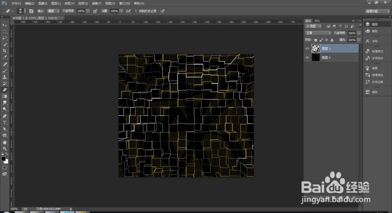Filter layers by smart objects
392x213 pixels.
(352, 26)
